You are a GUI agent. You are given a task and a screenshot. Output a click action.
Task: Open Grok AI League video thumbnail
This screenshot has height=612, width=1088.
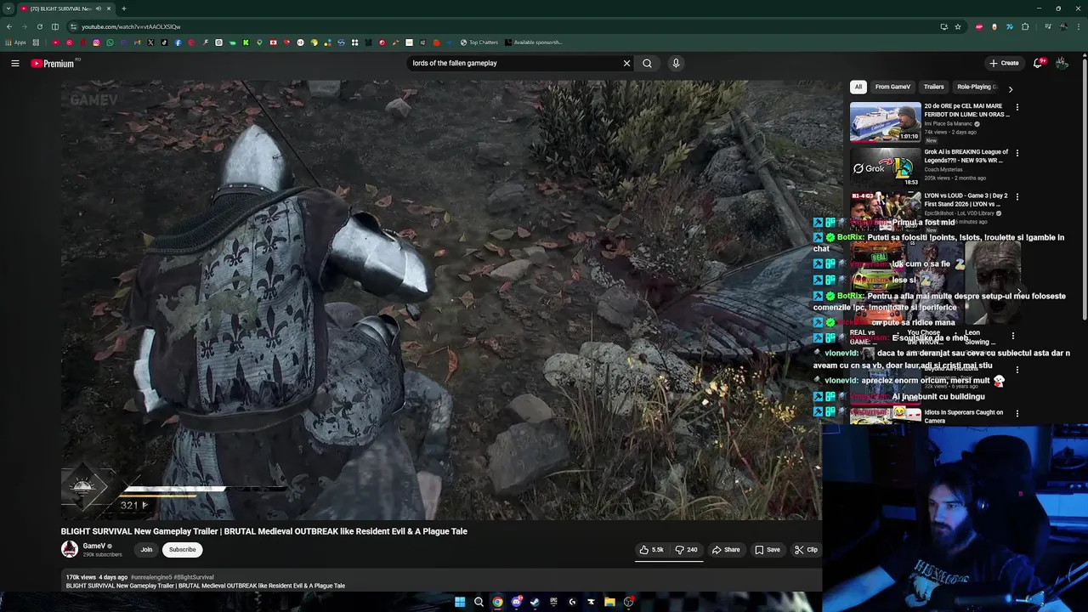(x=885, y=167)
